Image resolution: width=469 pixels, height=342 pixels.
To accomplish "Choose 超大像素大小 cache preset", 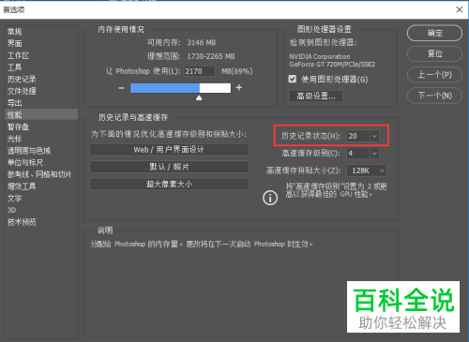I will (x=169, y=184).
